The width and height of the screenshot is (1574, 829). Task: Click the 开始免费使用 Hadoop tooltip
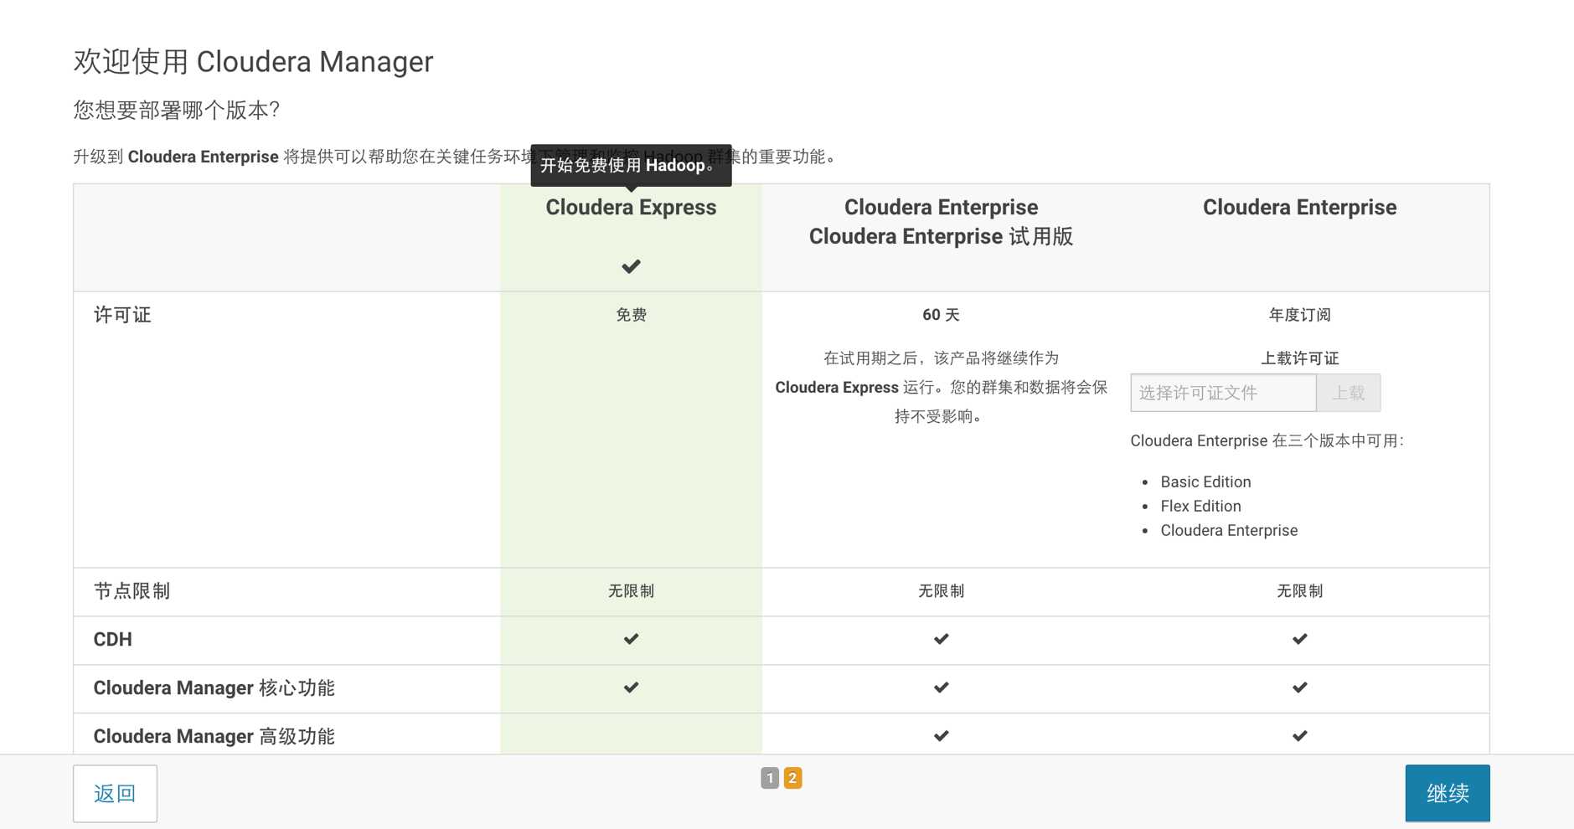pyautogui.click(x=631, y=165)
